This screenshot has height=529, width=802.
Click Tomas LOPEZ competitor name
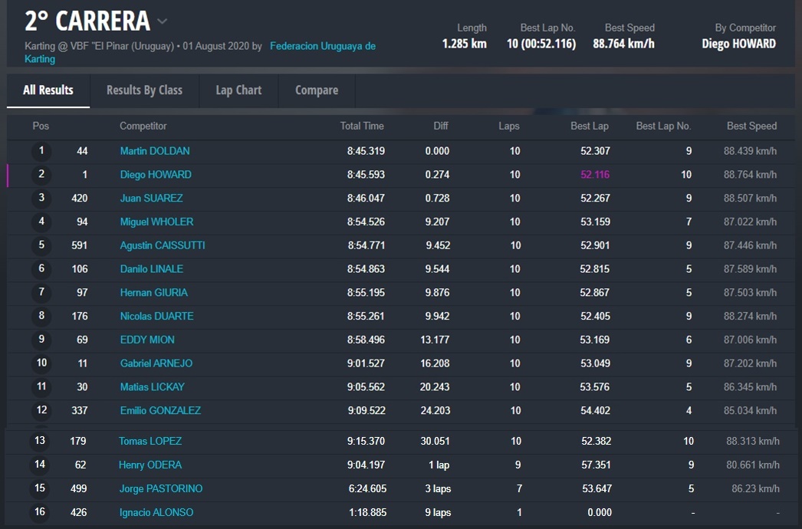click(x=150, y=442)
